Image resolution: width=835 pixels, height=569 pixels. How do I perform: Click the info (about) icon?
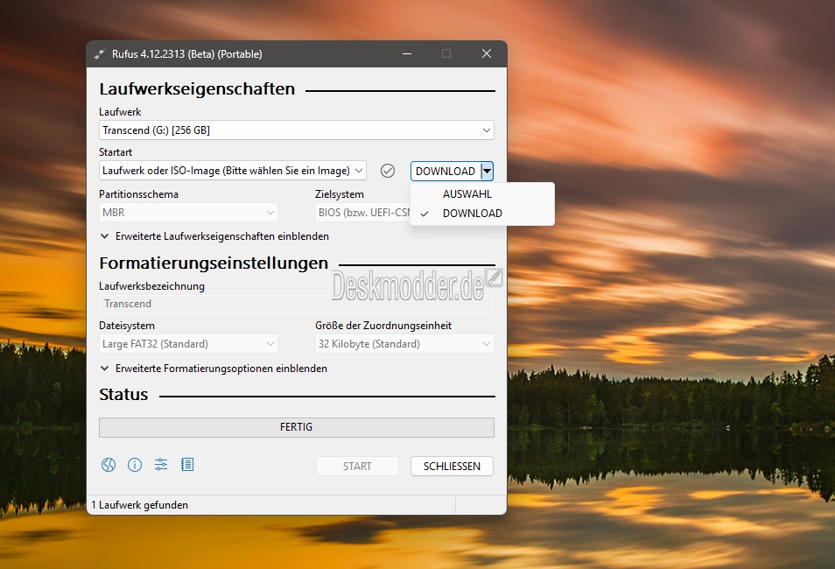click(134, 465)
